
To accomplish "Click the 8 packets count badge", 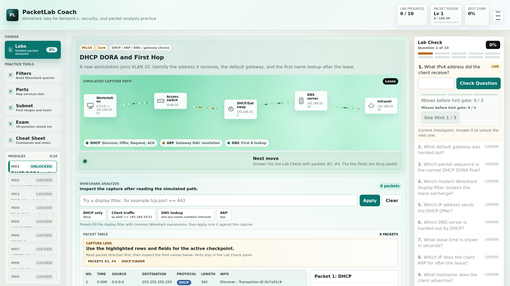I will [390, 186].
